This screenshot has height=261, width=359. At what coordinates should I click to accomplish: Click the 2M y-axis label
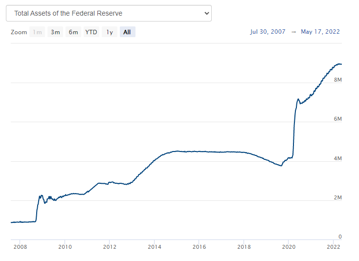point(337,197)
